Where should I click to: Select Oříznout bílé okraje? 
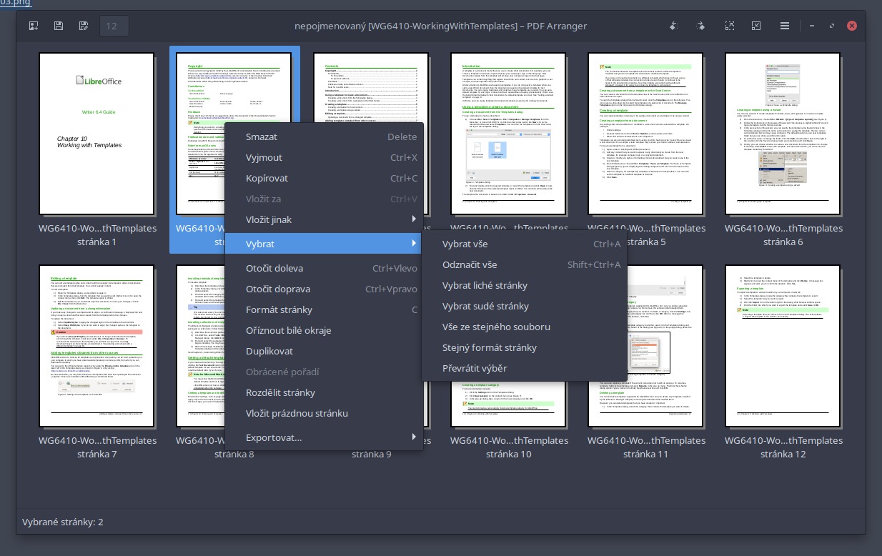tap(324, 330)
